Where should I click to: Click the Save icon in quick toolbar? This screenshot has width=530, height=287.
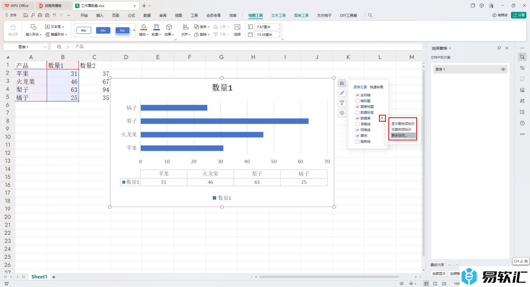26,15
